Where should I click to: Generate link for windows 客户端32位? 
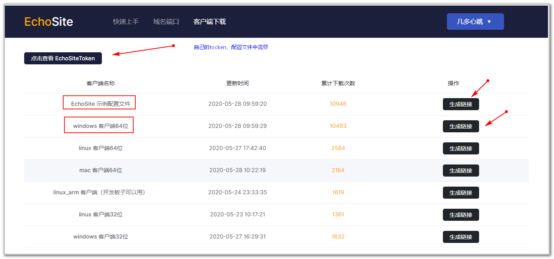[461, 237]
